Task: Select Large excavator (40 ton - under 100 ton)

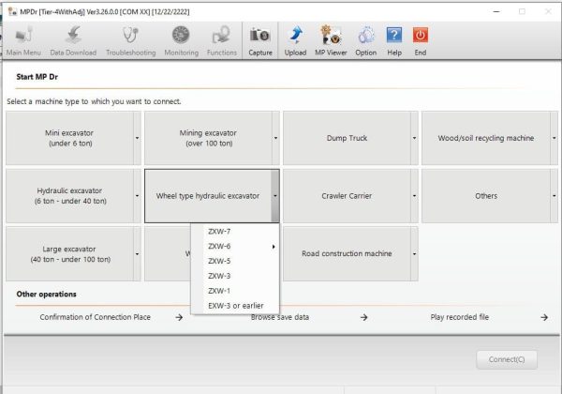Action: (70, 253)
